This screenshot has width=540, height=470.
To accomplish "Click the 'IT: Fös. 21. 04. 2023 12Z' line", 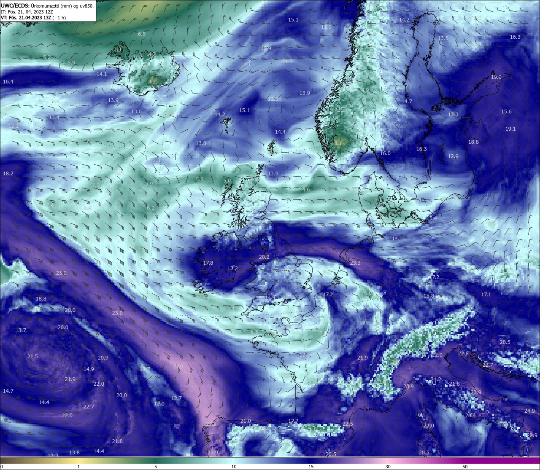I will 27,12.
